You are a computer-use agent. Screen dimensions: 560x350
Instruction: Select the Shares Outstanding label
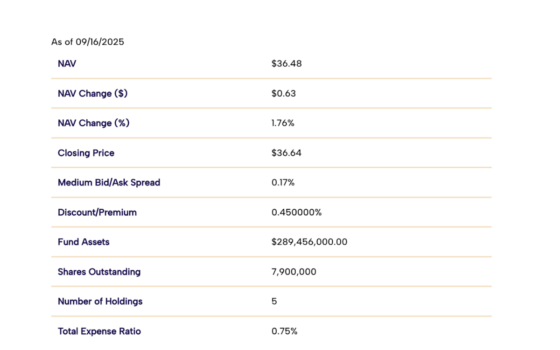pyautogui.click(x=99, y=272)
